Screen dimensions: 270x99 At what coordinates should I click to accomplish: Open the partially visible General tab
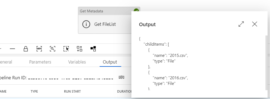click(x=6, y=62)
